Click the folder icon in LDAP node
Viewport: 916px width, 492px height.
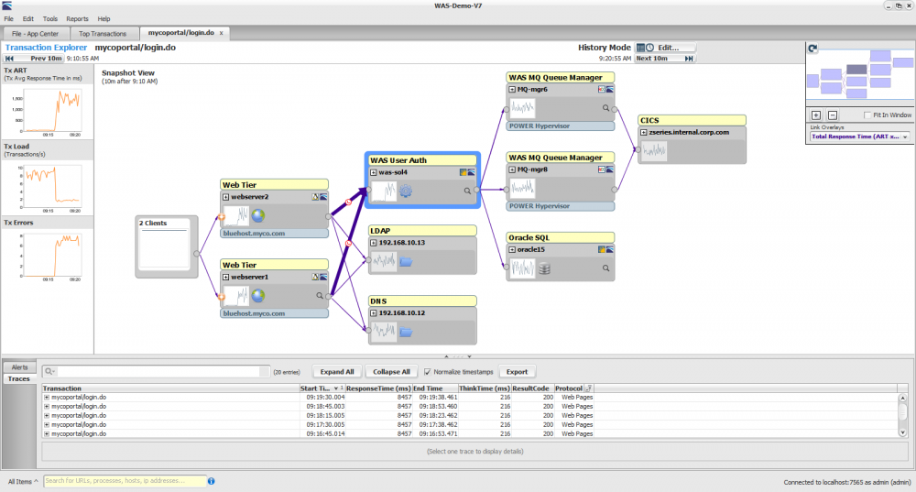pos(406,262)
